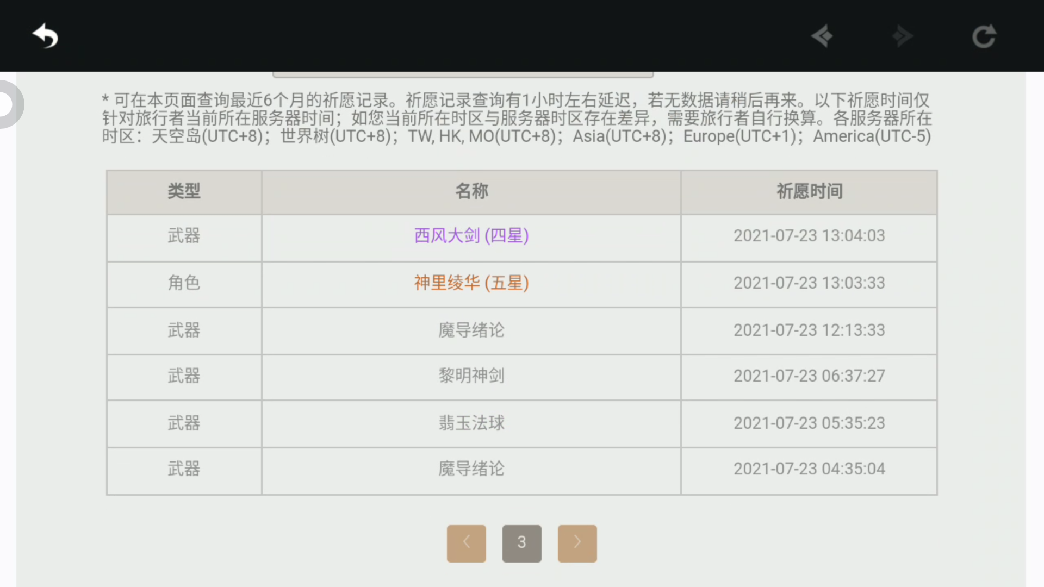
Task: Click the 黎明神剑 weapon row
Action: point(471,376)
